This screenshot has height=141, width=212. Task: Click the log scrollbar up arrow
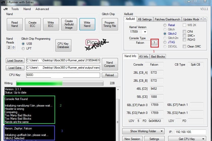pyautogui.click(x=118, y=89)
